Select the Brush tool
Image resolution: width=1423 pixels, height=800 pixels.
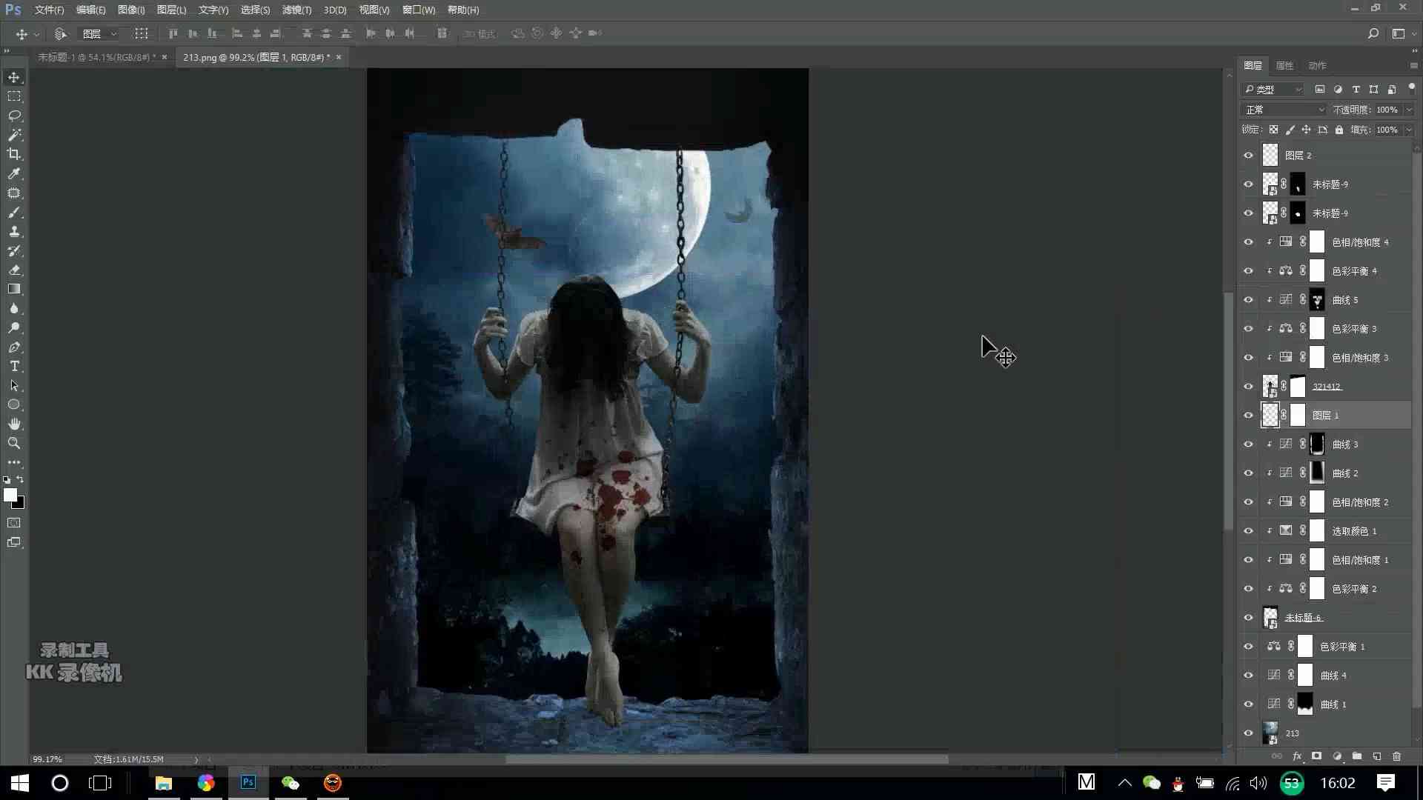click(14, 213)
